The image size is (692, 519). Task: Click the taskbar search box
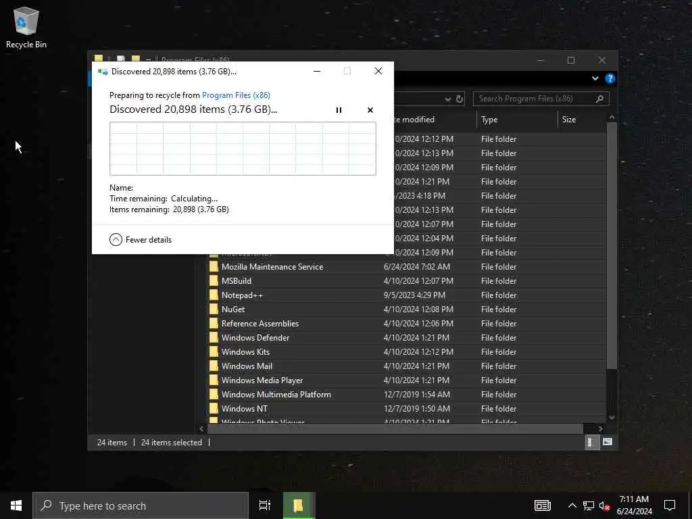click(x=141, y=505)
